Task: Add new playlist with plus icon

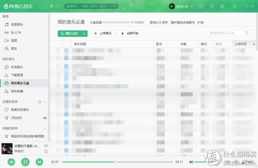Action: (40, 102)
